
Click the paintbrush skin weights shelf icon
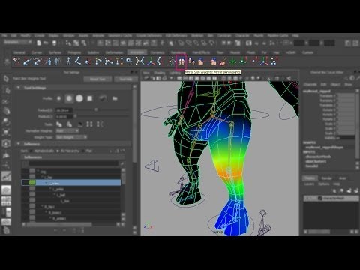(223, 61)
